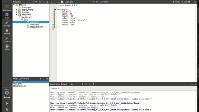Close the Projects side panel
This screenshot has height=112, width=199.
point(47,2)
